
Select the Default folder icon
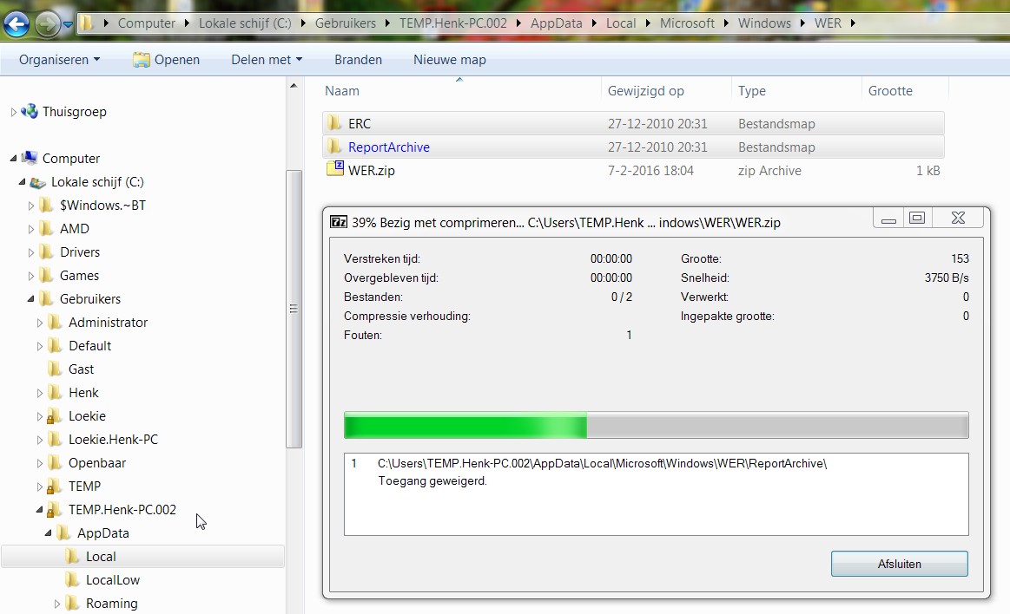coord(56,345)
